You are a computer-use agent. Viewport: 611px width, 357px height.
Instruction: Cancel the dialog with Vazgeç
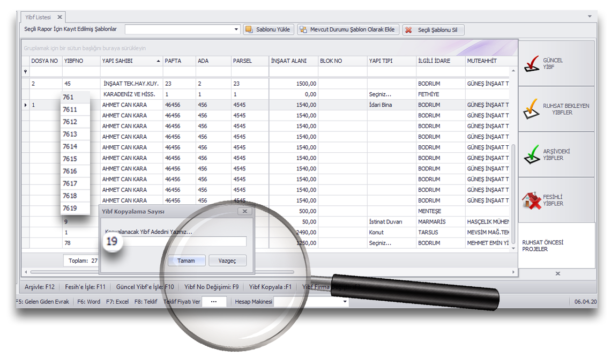227,261
